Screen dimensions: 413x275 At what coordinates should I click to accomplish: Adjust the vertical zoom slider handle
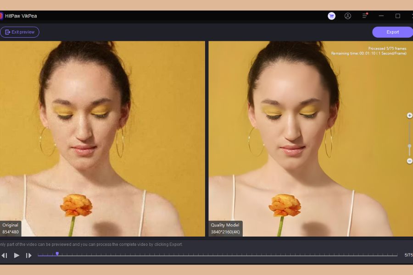[409, 145]
